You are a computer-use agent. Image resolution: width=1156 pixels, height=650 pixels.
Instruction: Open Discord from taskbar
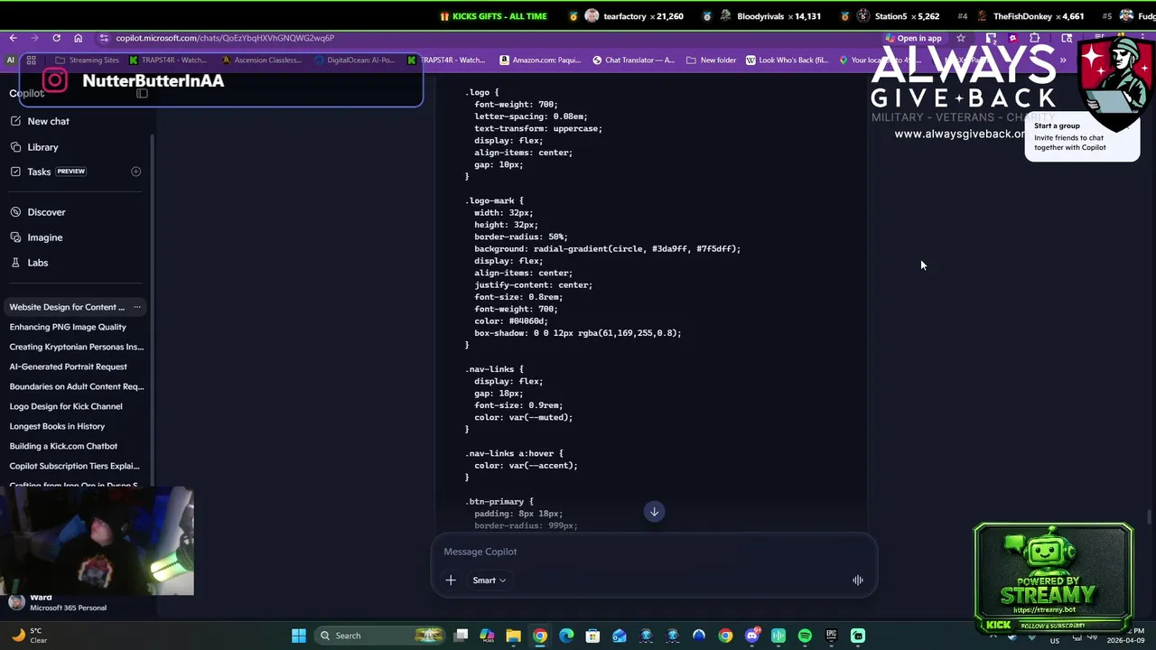pyautogui.click(x=752, y=636)
